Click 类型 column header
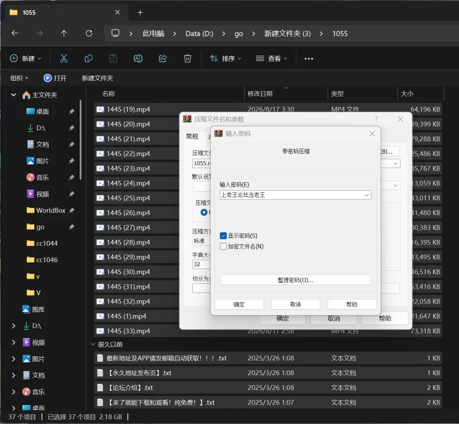Screen dimensions: 459x424 337,94
